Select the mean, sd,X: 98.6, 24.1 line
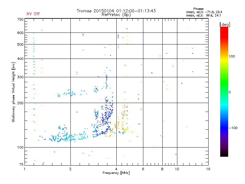Screen dimensions: 245x184 203,15
